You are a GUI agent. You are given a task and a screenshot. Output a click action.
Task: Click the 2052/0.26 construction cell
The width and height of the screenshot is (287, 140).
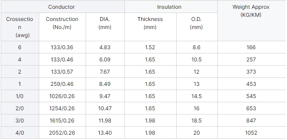tap(62, 133)
